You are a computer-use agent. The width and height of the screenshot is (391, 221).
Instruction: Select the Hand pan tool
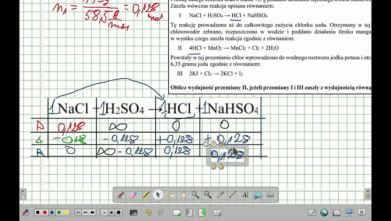[183, 195]
